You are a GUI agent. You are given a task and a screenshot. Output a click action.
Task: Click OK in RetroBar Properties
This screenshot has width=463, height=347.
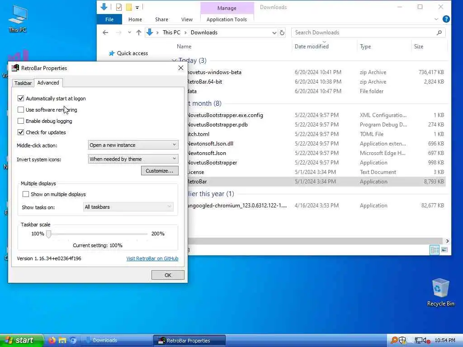(x=168, y=275)
